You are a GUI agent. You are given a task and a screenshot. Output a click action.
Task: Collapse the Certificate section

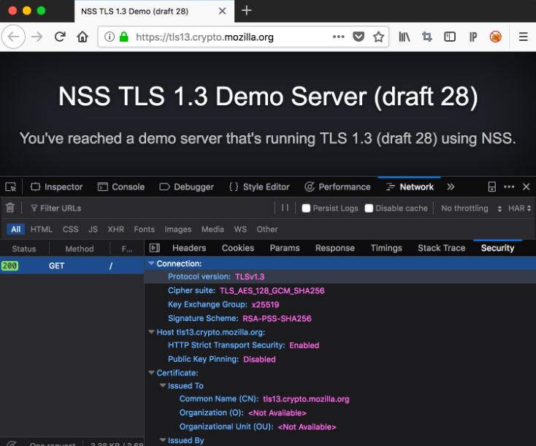point(151,372)
